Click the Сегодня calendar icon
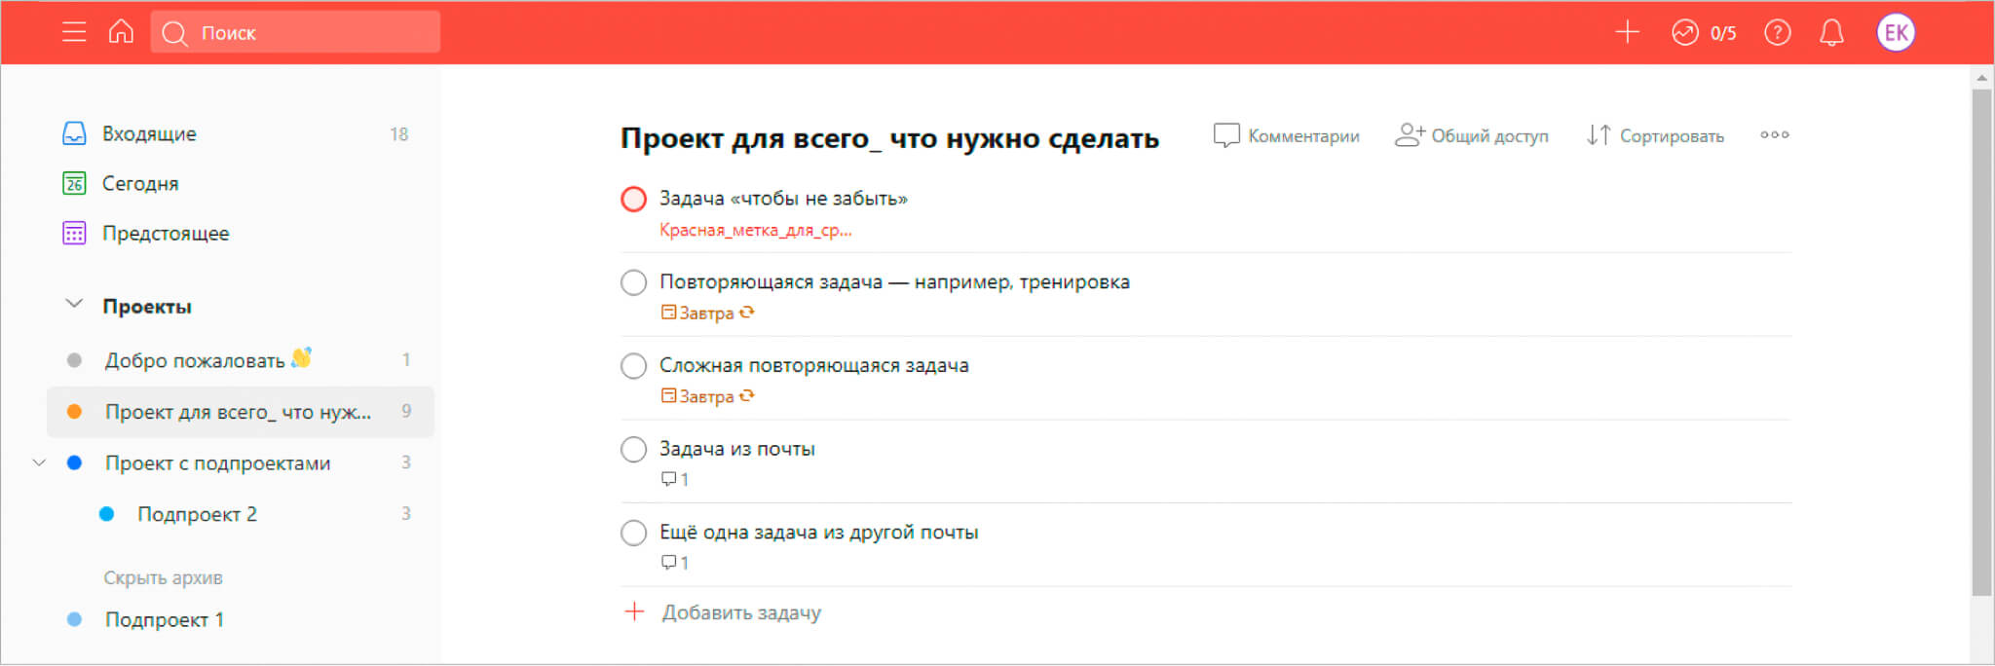The image size is (1995, 666). pos(74,183)
